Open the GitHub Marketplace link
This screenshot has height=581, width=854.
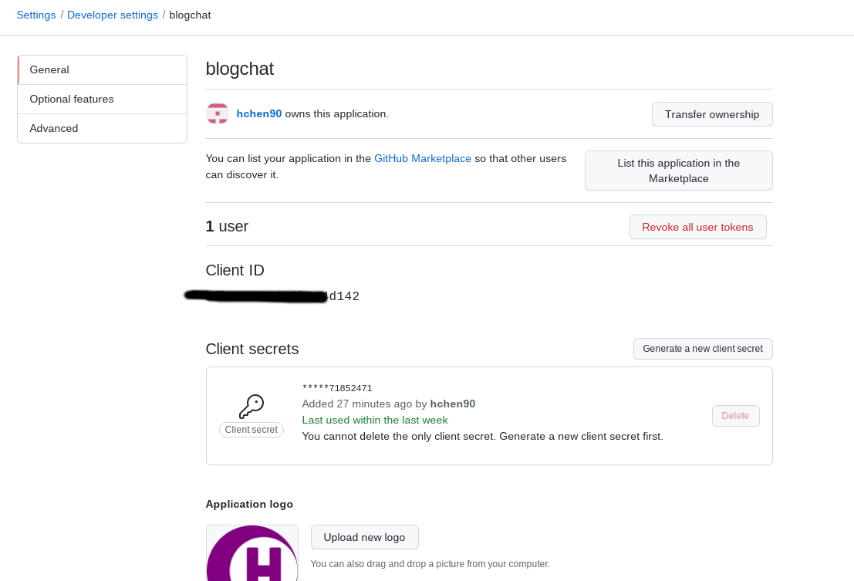tap(423, 158)
